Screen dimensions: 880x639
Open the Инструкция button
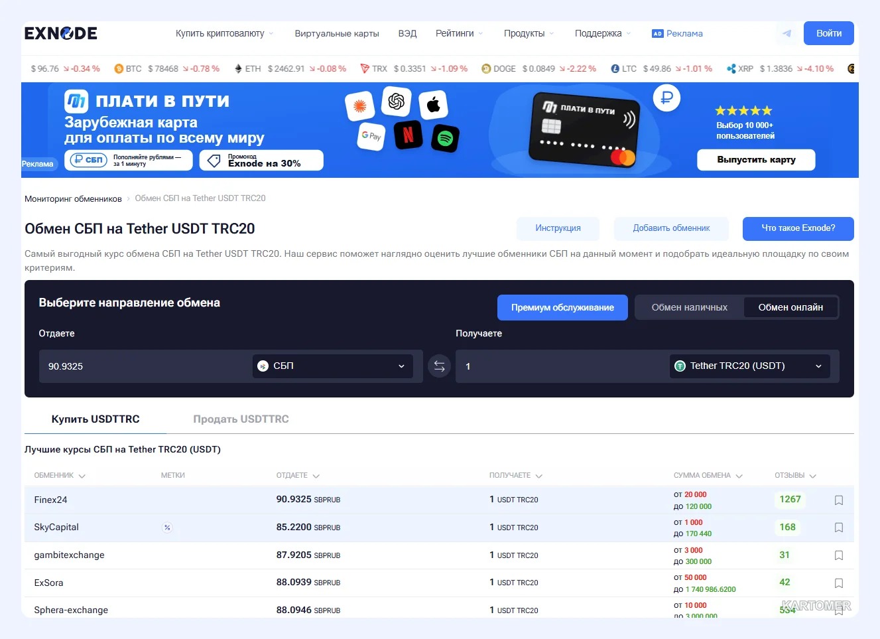click(x=558, y=228)
